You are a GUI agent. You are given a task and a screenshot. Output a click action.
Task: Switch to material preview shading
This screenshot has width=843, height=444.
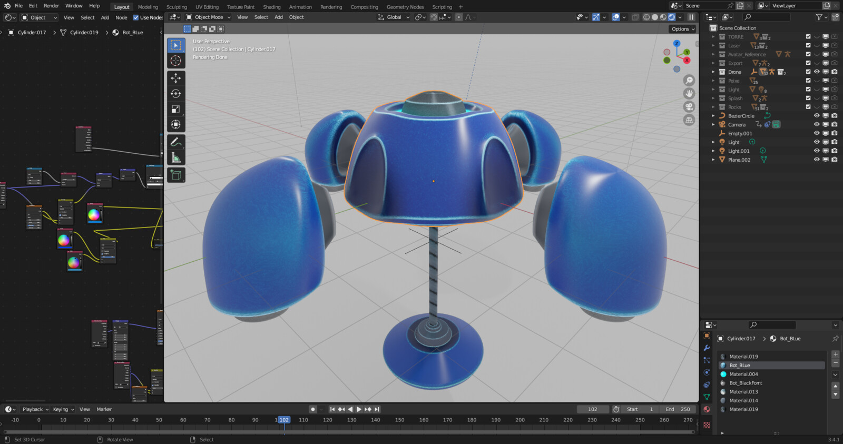point(663,17)
